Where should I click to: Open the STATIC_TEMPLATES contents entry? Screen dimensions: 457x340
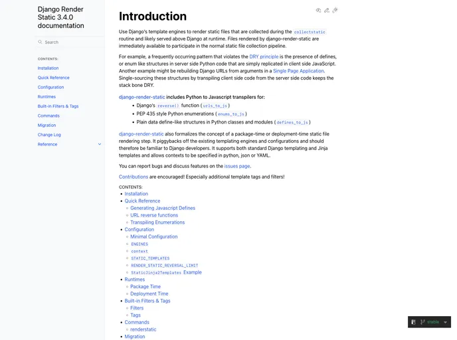tap(149, 258)
